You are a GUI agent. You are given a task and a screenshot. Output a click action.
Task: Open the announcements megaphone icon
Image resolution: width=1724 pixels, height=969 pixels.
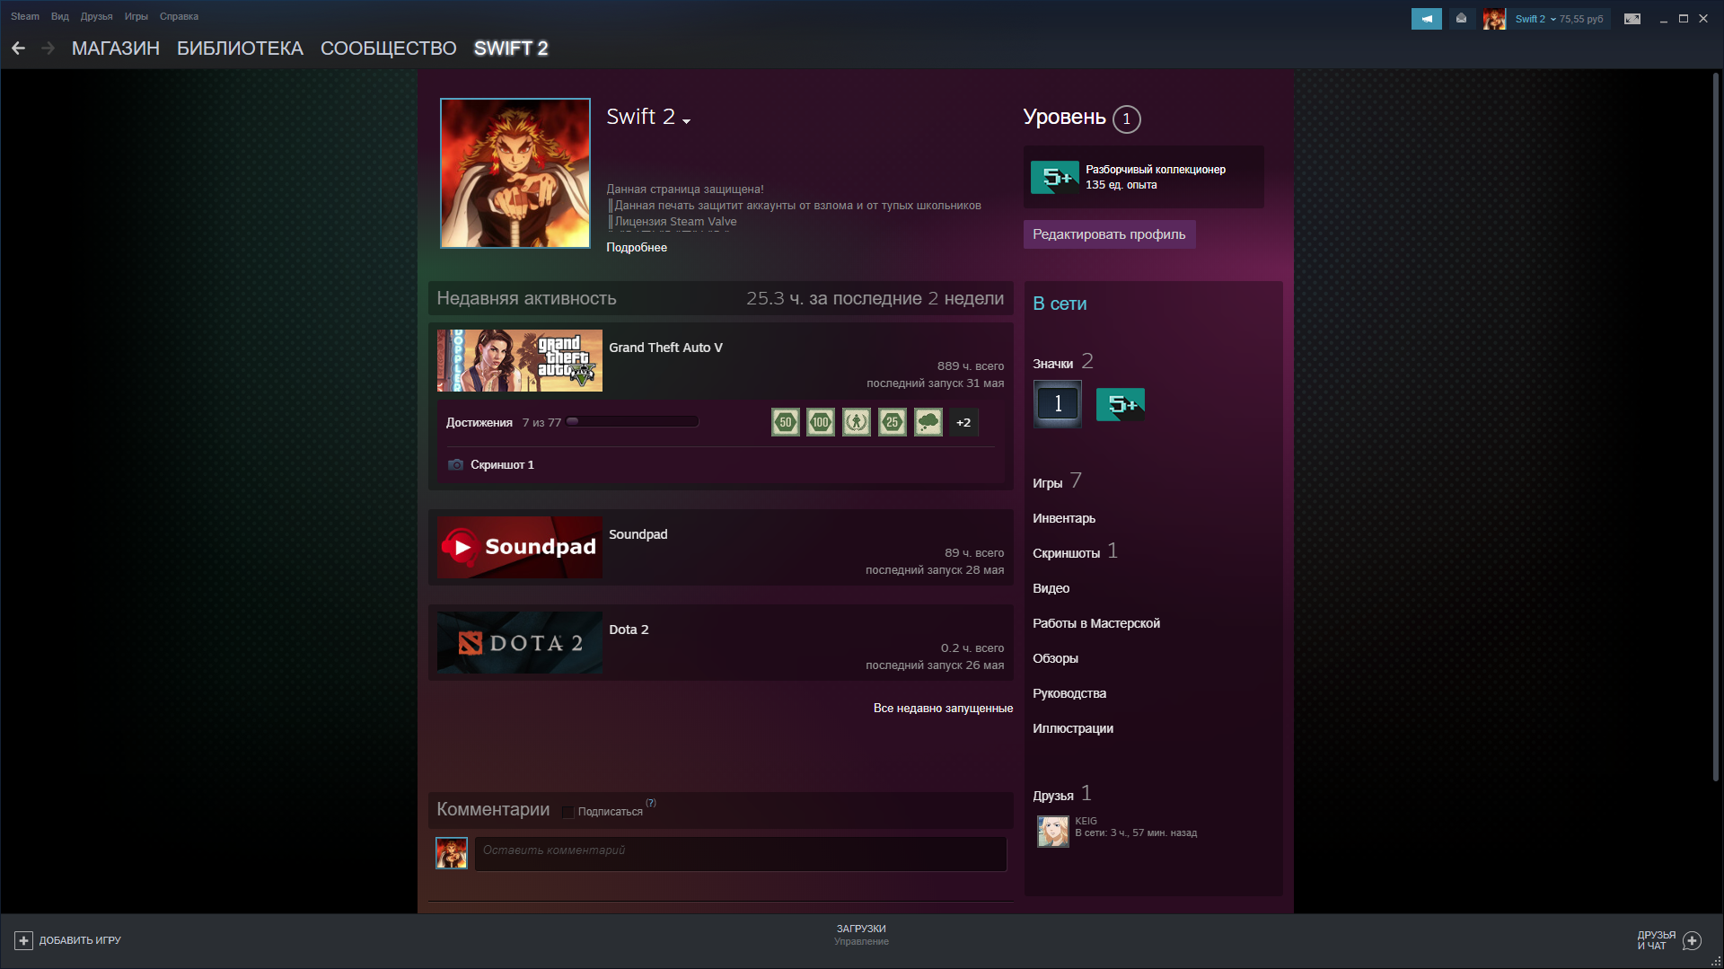[1426, 19]
